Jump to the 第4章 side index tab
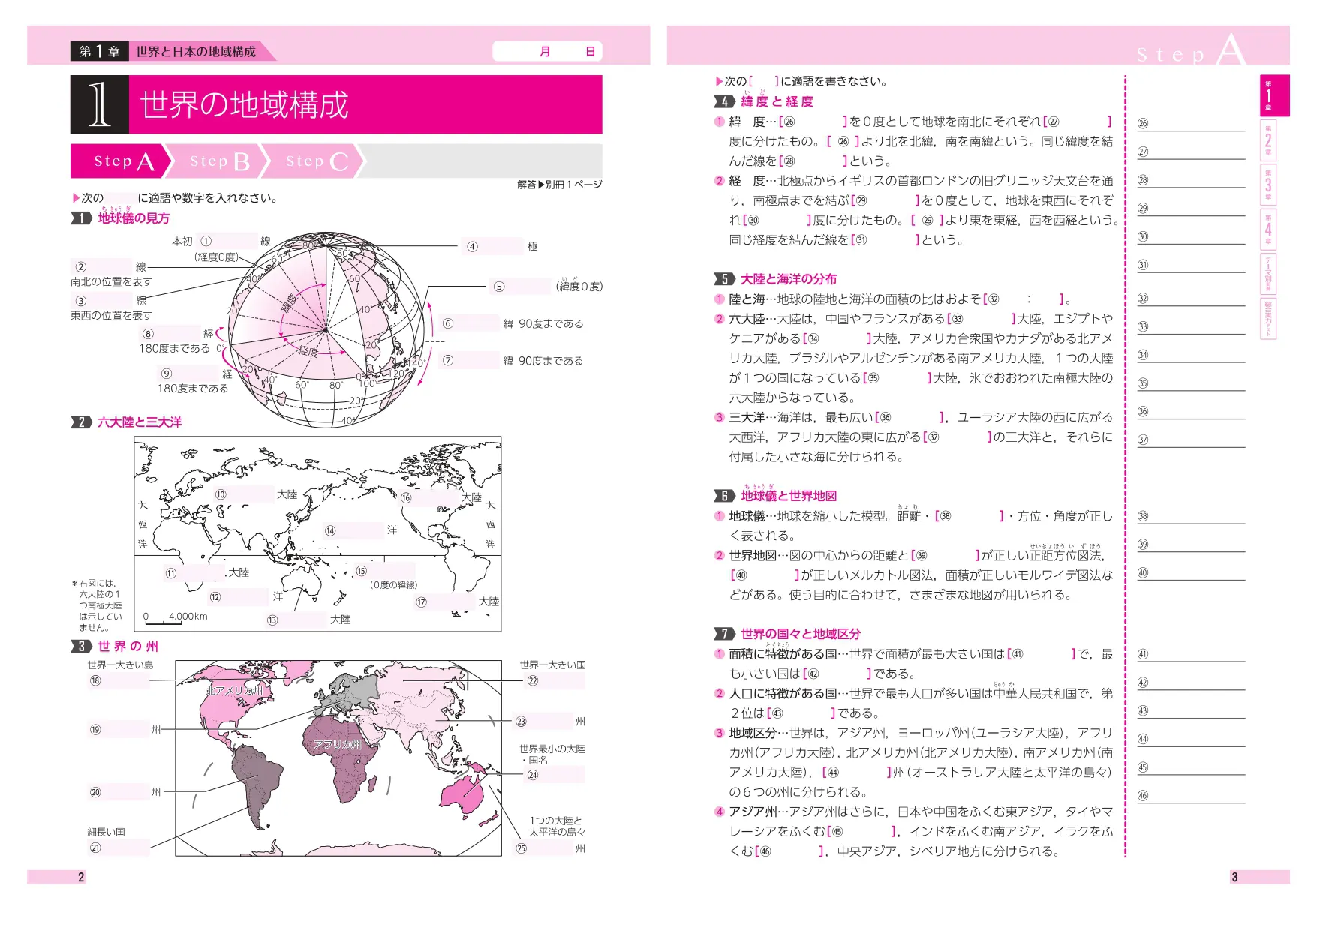 pyautogui.click(x=1268, y=230)
